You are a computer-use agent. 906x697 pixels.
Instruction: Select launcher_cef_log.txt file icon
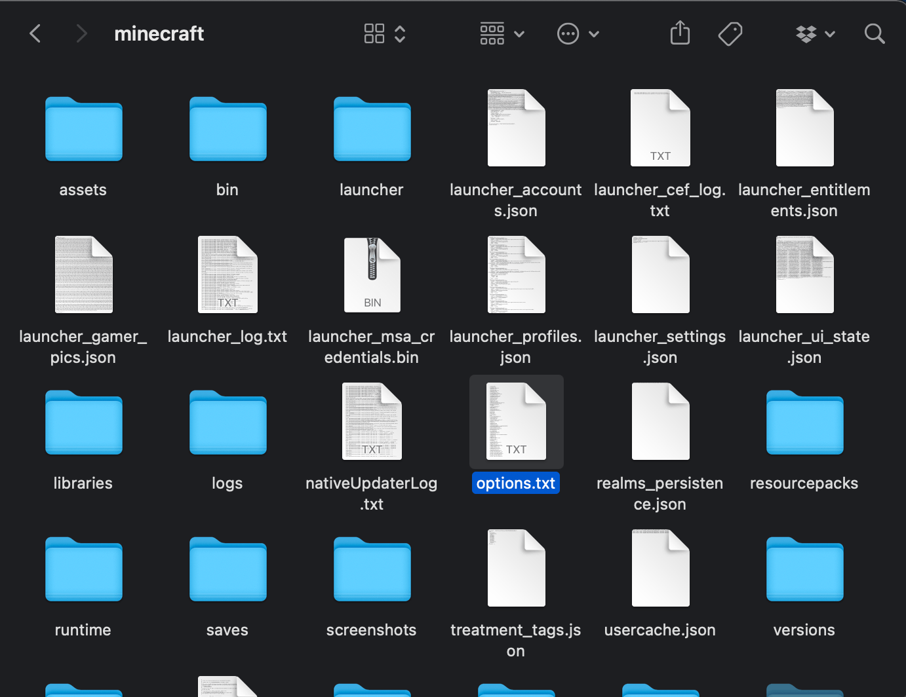[661, 128]
